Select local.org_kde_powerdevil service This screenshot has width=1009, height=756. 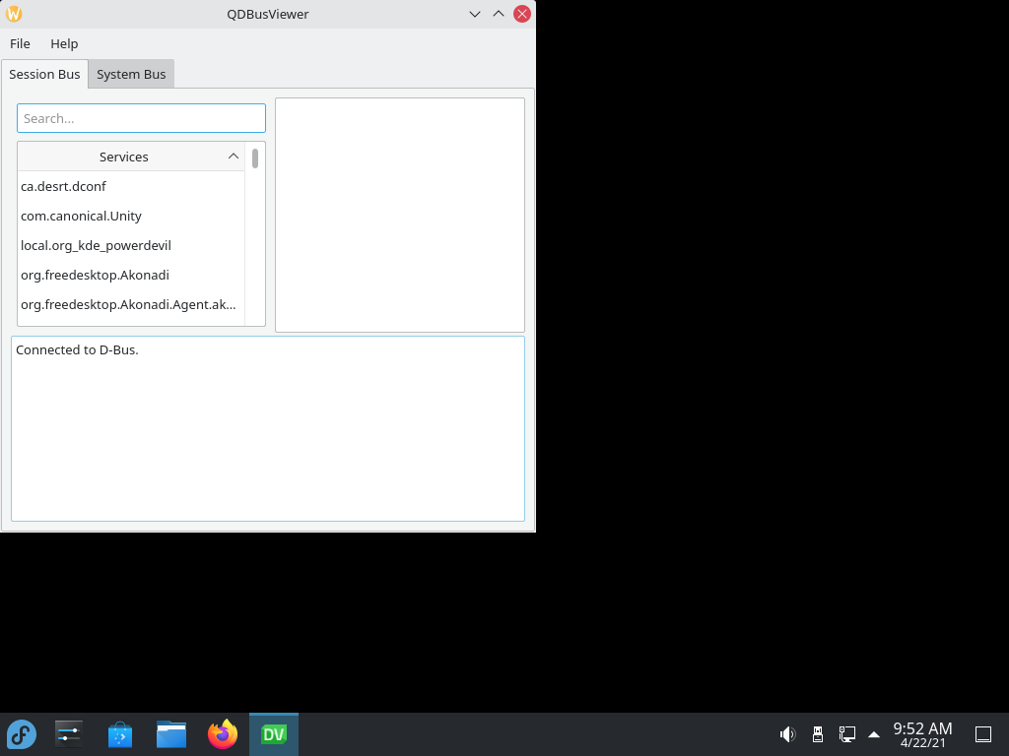[131, 245]
